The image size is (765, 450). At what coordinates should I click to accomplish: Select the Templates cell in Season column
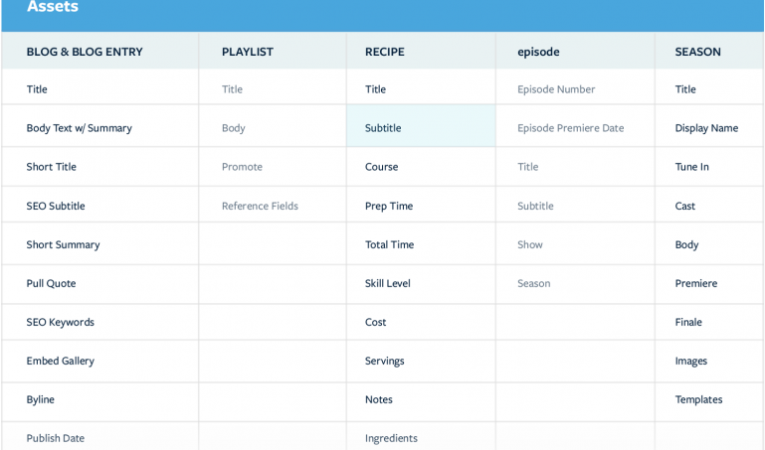709,399
